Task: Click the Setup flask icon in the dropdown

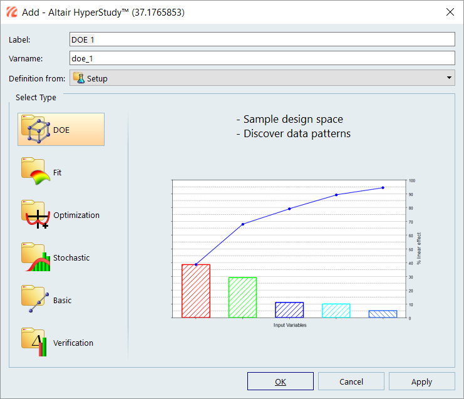Action: point(79,78)
